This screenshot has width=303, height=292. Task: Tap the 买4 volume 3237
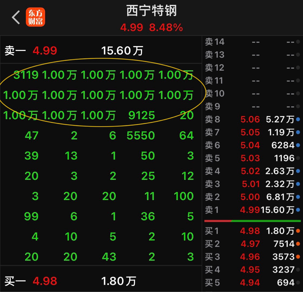point(283,270)
